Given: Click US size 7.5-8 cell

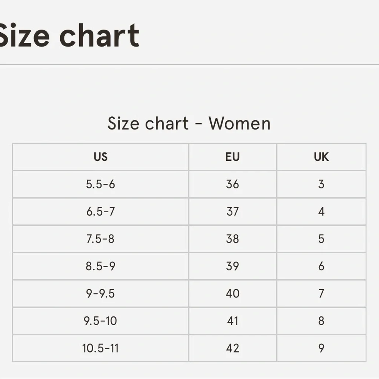Looking at the screenshot, I should pyautogui.click(x=100, y=239).
